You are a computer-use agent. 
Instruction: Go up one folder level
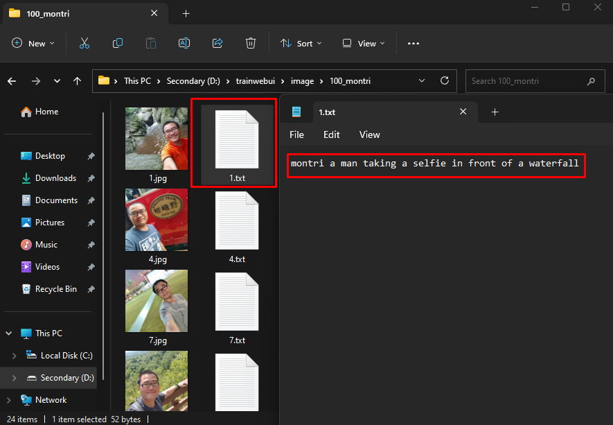pyautogui.click(x=77, y=81)
